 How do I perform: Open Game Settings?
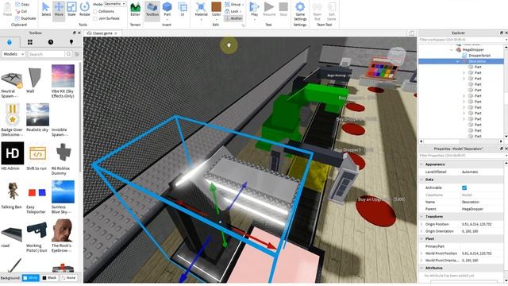(x=300, y=11)
